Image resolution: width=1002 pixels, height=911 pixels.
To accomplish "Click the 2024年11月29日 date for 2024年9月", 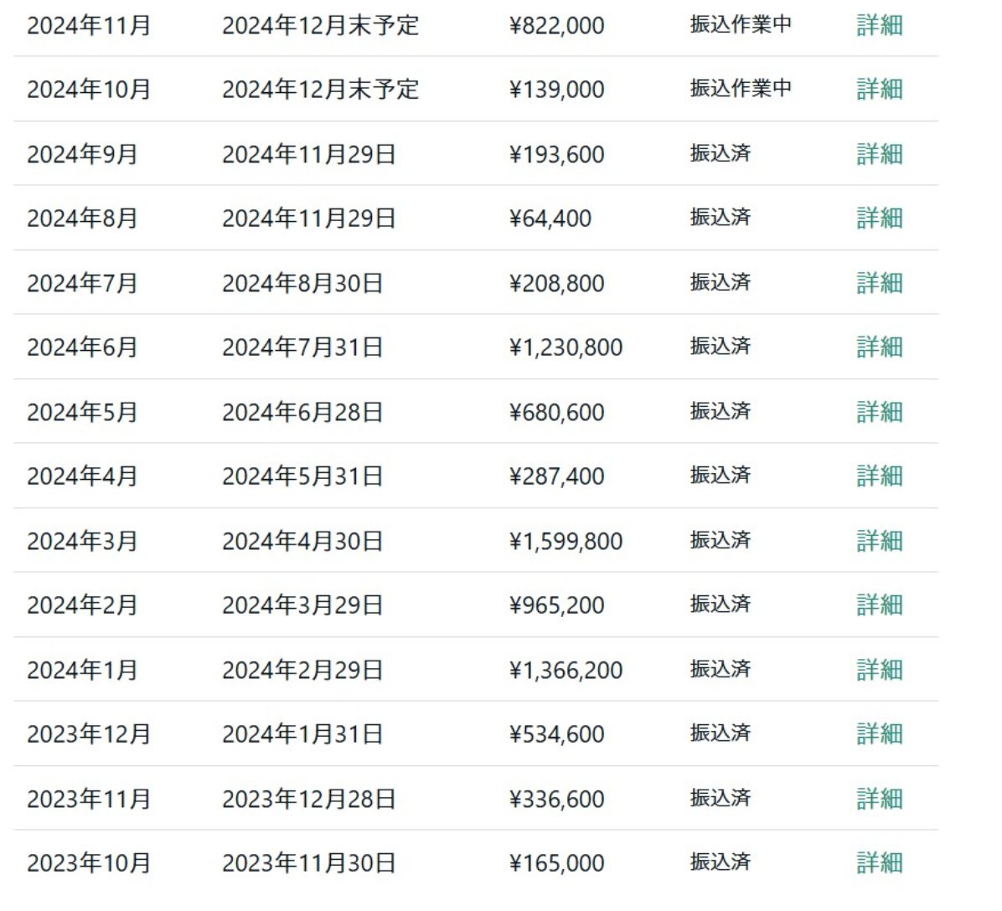I will [x=308, y=154].
